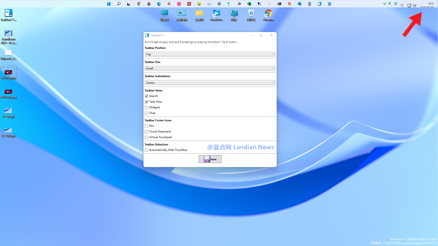Open the pink bear app on taskbar
Screen dimensions: 438x246
point(179,4)
